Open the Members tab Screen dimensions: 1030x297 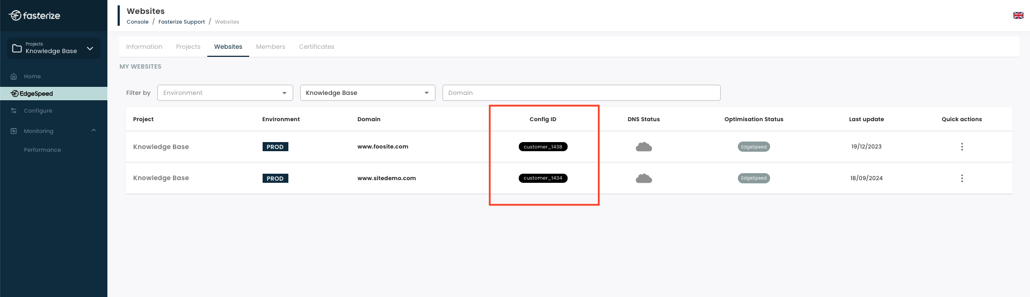point(271,47)
